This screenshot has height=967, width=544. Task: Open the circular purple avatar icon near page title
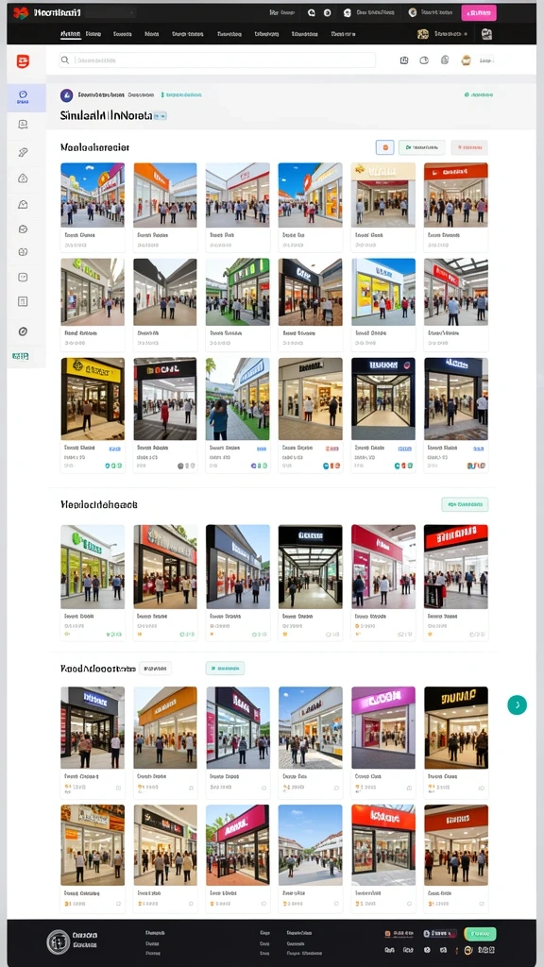pyautogui.click(x=67, y=95)
